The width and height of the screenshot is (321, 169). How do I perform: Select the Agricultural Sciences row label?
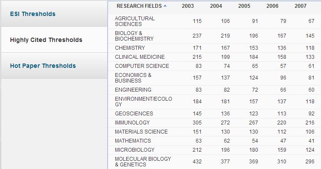(135, 21)
